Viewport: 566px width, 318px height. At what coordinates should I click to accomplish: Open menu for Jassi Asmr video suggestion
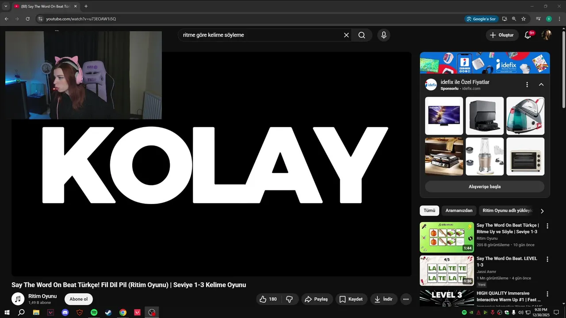[x=547, y=259]
